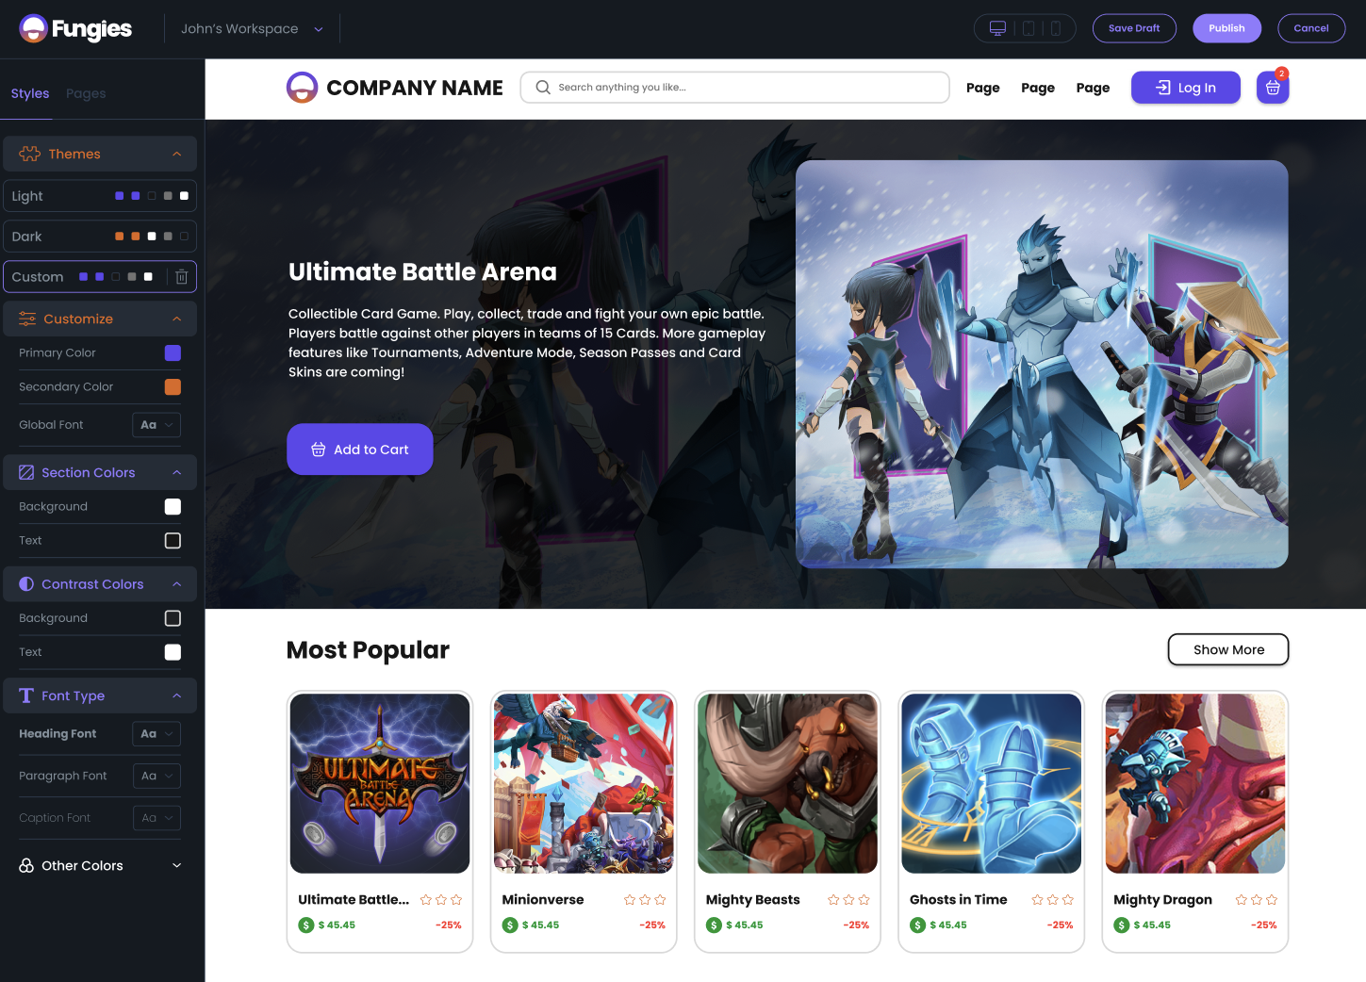
Task: Switch to the tablet preview icon
Action: click(1029, 28)
